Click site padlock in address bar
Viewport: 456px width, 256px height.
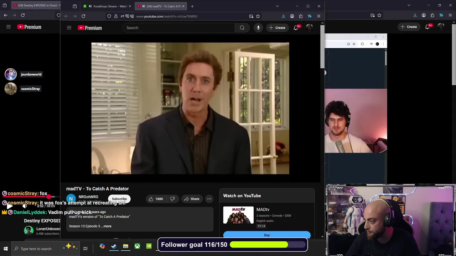[x=116, y=16]
